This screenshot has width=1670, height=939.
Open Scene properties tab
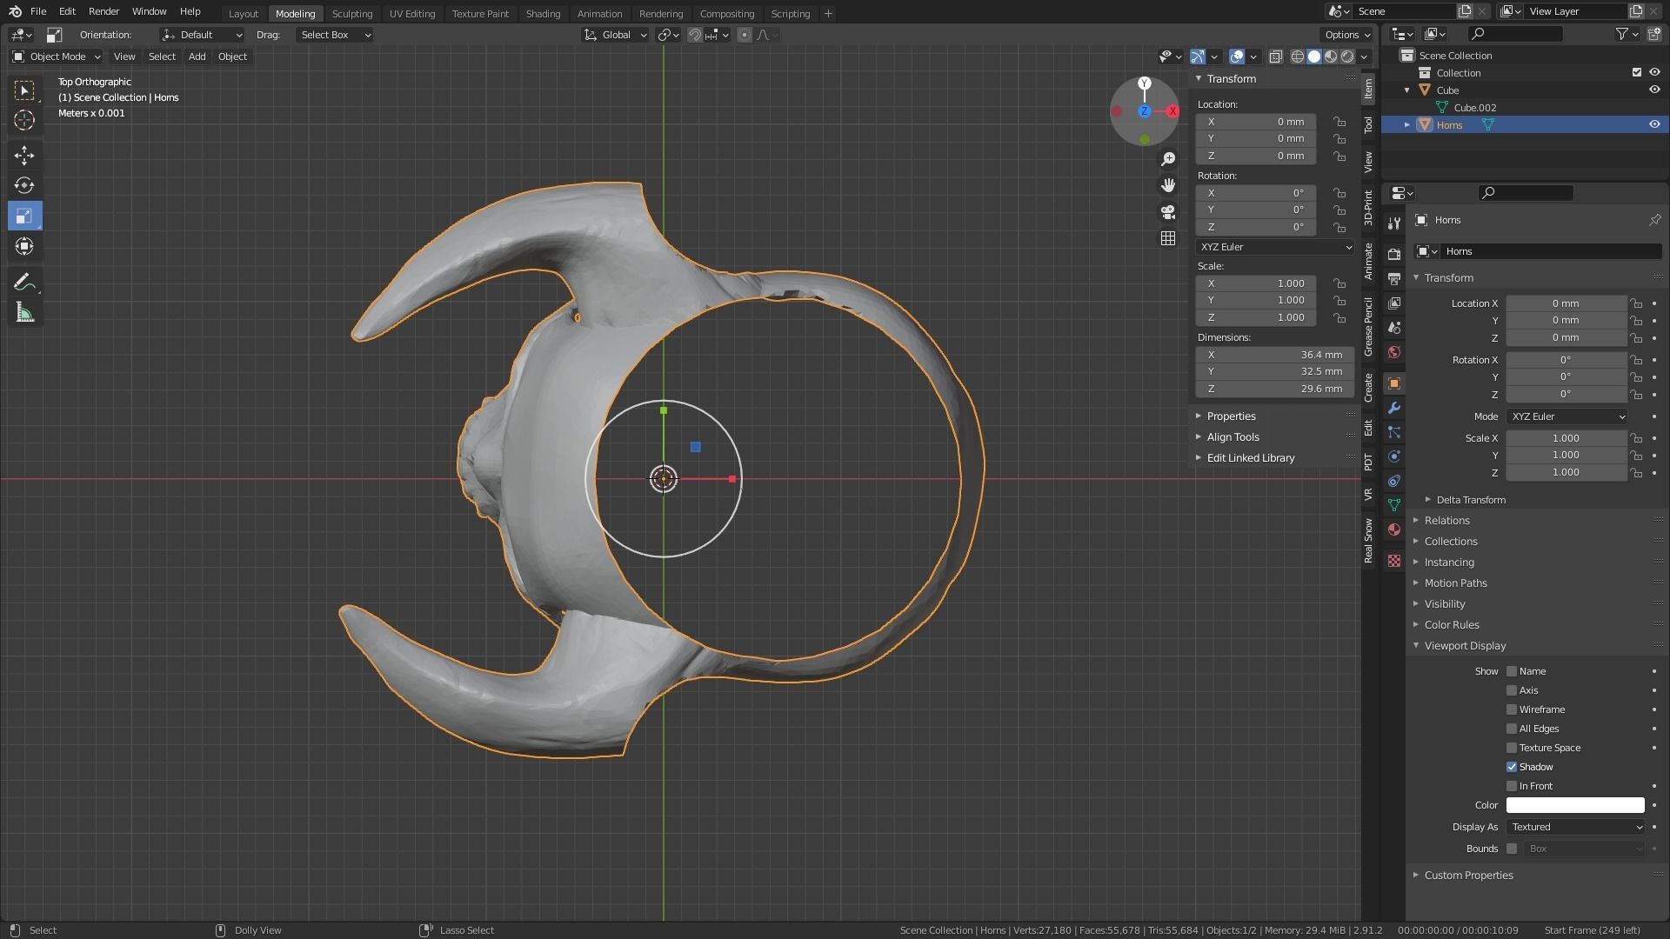point(1394,328)
